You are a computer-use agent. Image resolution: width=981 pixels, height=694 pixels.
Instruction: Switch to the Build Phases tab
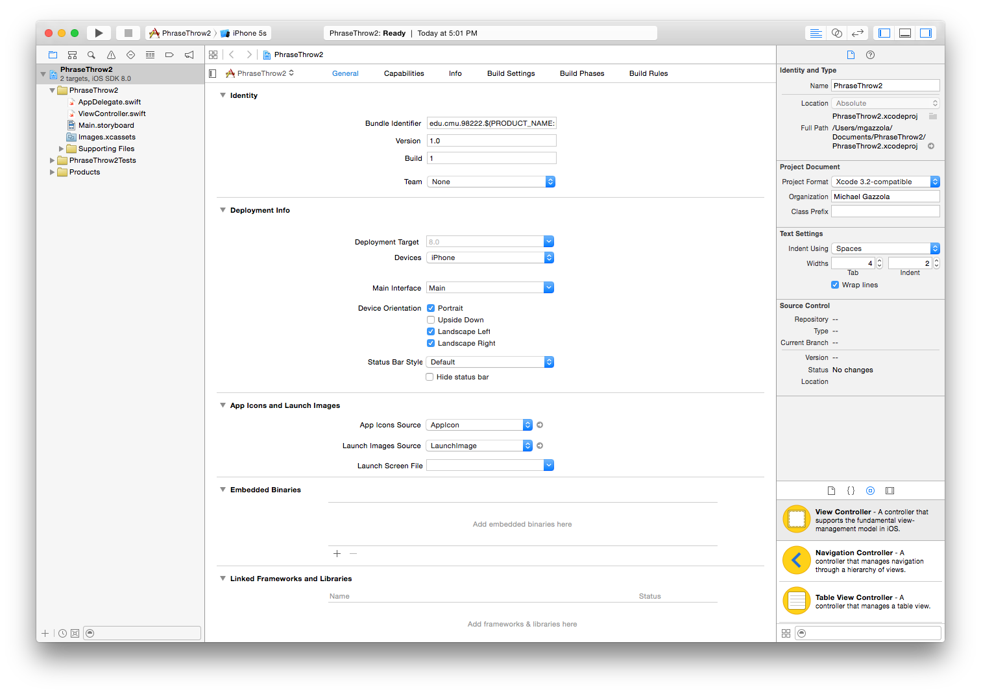click(582, 73)
